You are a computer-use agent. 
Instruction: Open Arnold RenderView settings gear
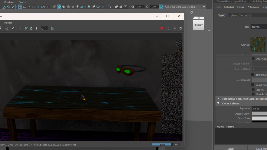coord(180,28)
